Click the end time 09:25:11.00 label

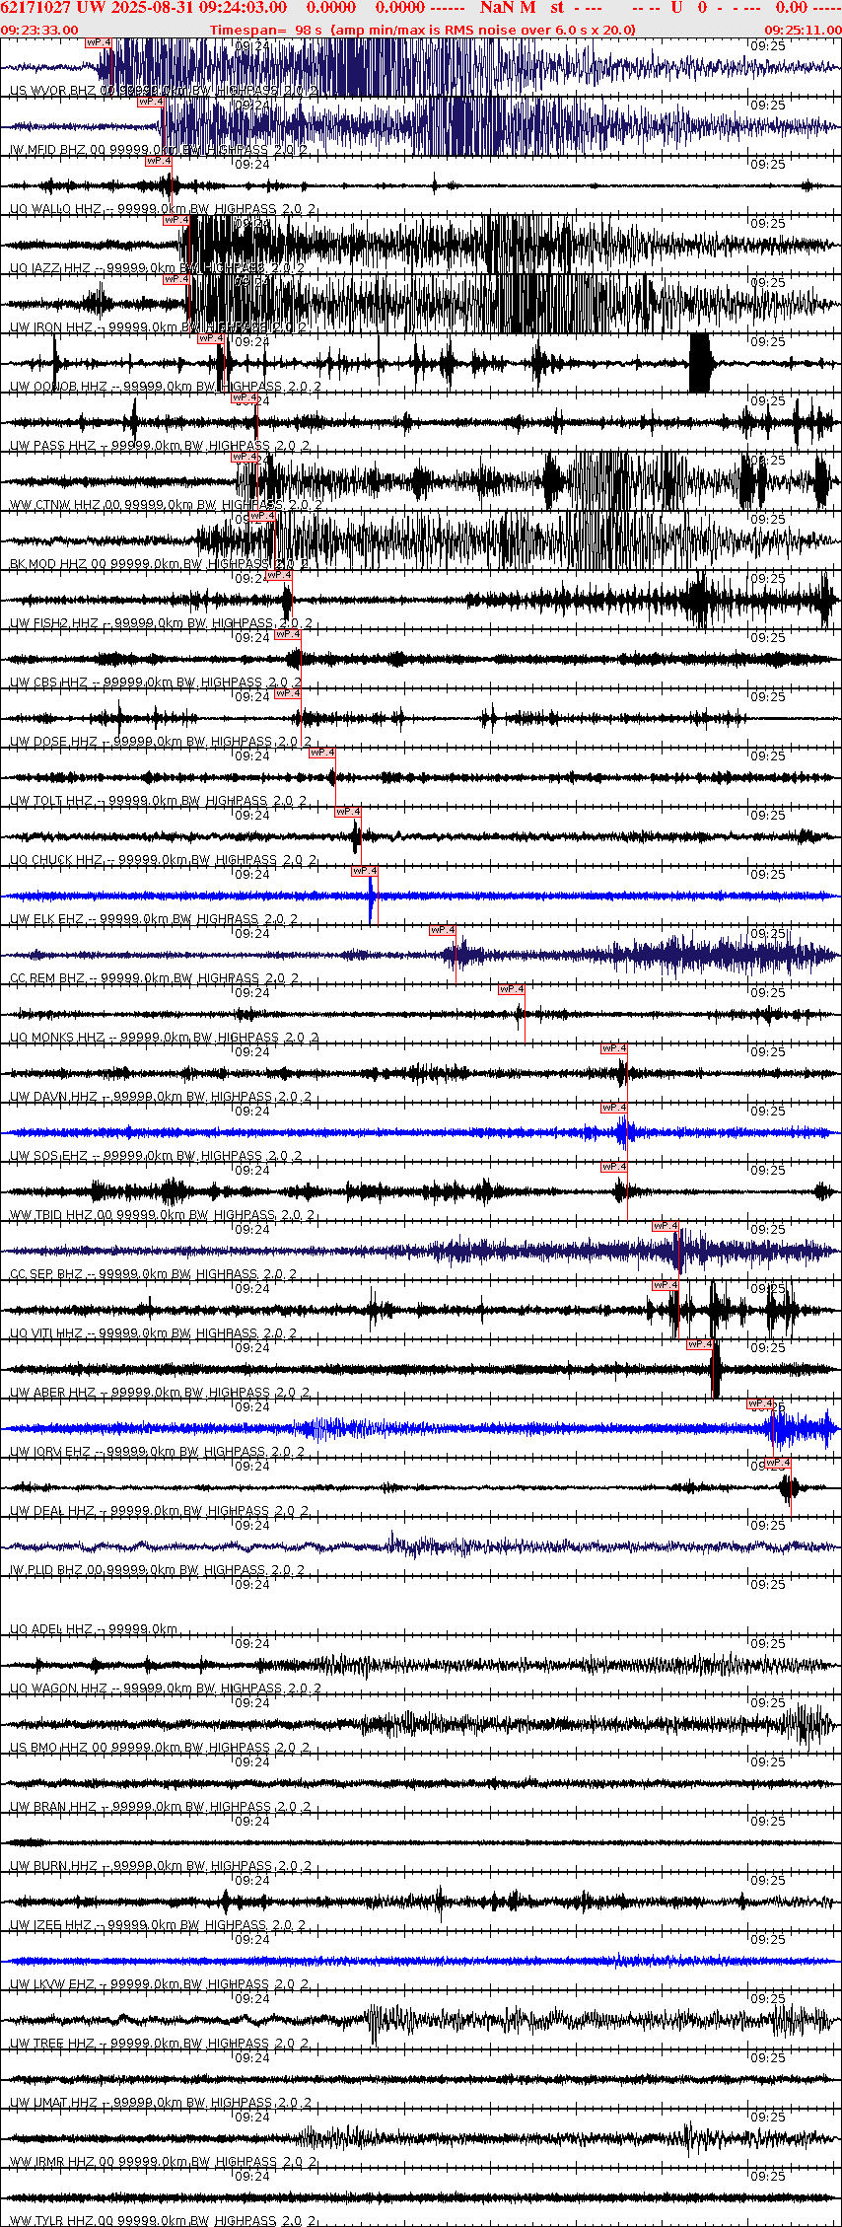click(803, 30)
